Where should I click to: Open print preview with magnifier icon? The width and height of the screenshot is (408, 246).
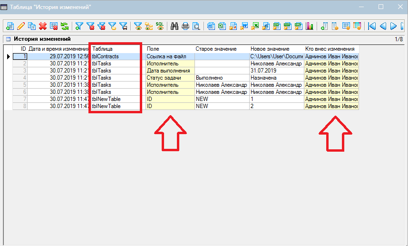tap(196, 26)
